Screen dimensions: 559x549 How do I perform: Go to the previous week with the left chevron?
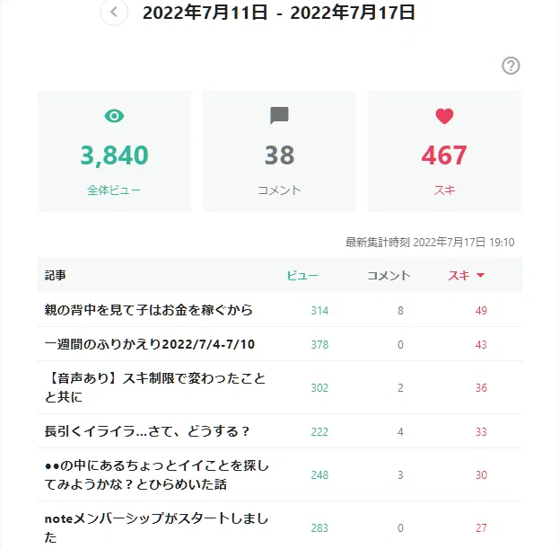pyautogui.click(x=114, y=13)
